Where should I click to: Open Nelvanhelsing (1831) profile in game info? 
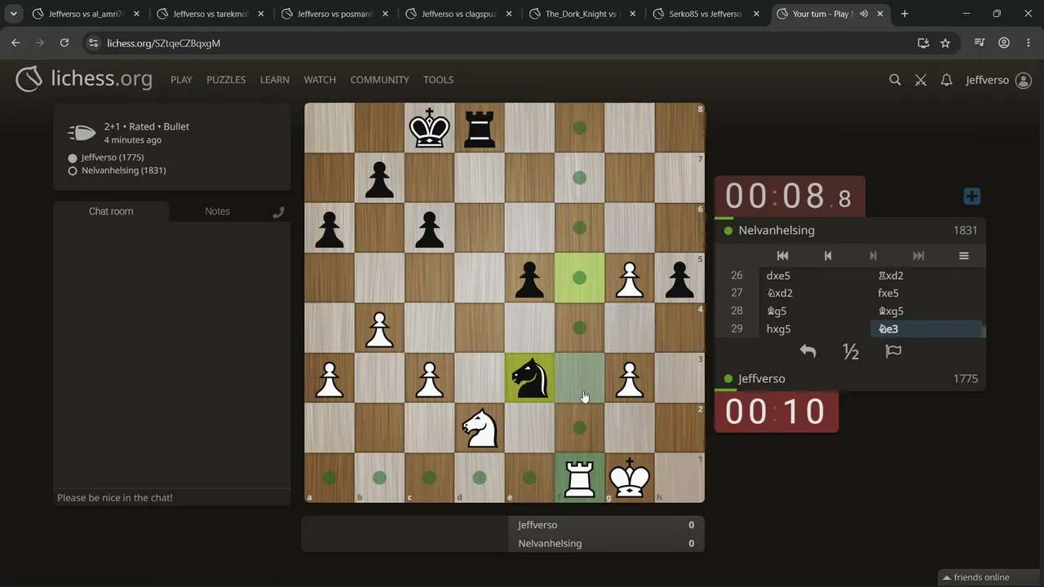(123, 170)
